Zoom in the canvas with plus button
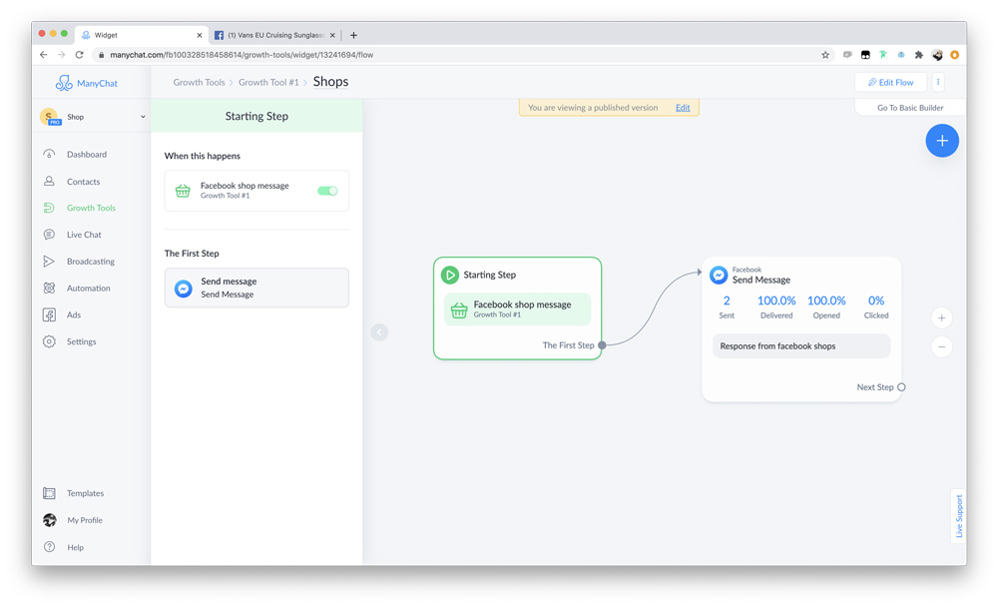The width and height of the screenshot is (998, 607). pos(941,317)
